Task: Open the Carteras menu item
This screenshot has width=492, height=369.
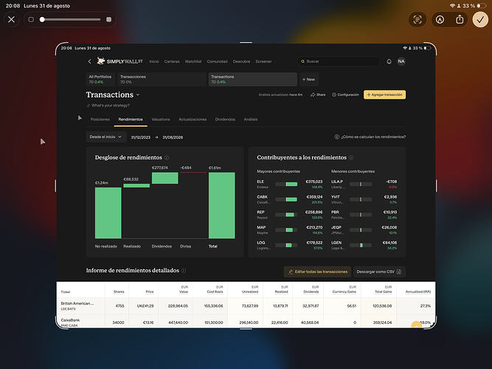Action: 172,61
